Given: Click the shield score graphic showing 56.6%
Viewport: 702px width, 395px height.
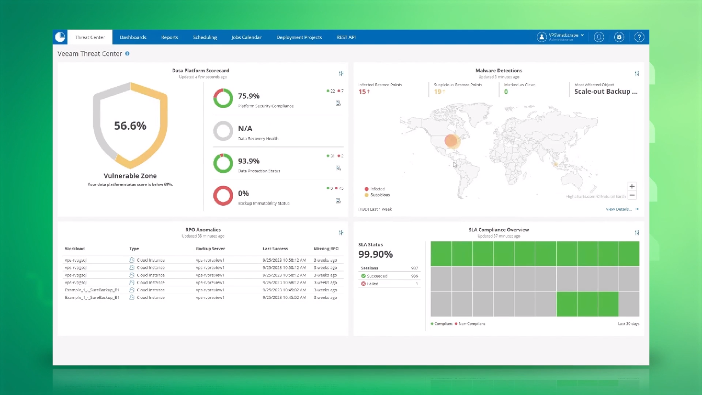Looking at the screenshot, I should coord(130,125).
